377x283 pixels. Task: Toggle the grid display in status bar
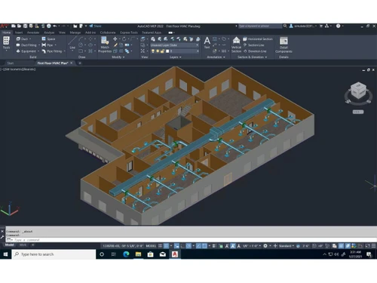click(160, 246)
